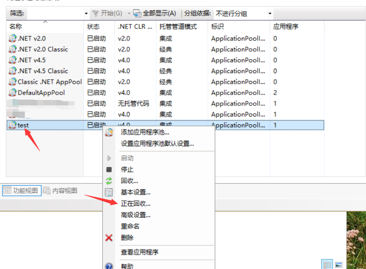Click the red 删除 delete icon
The height and width of the screenshot is (269, 366).
108,238
